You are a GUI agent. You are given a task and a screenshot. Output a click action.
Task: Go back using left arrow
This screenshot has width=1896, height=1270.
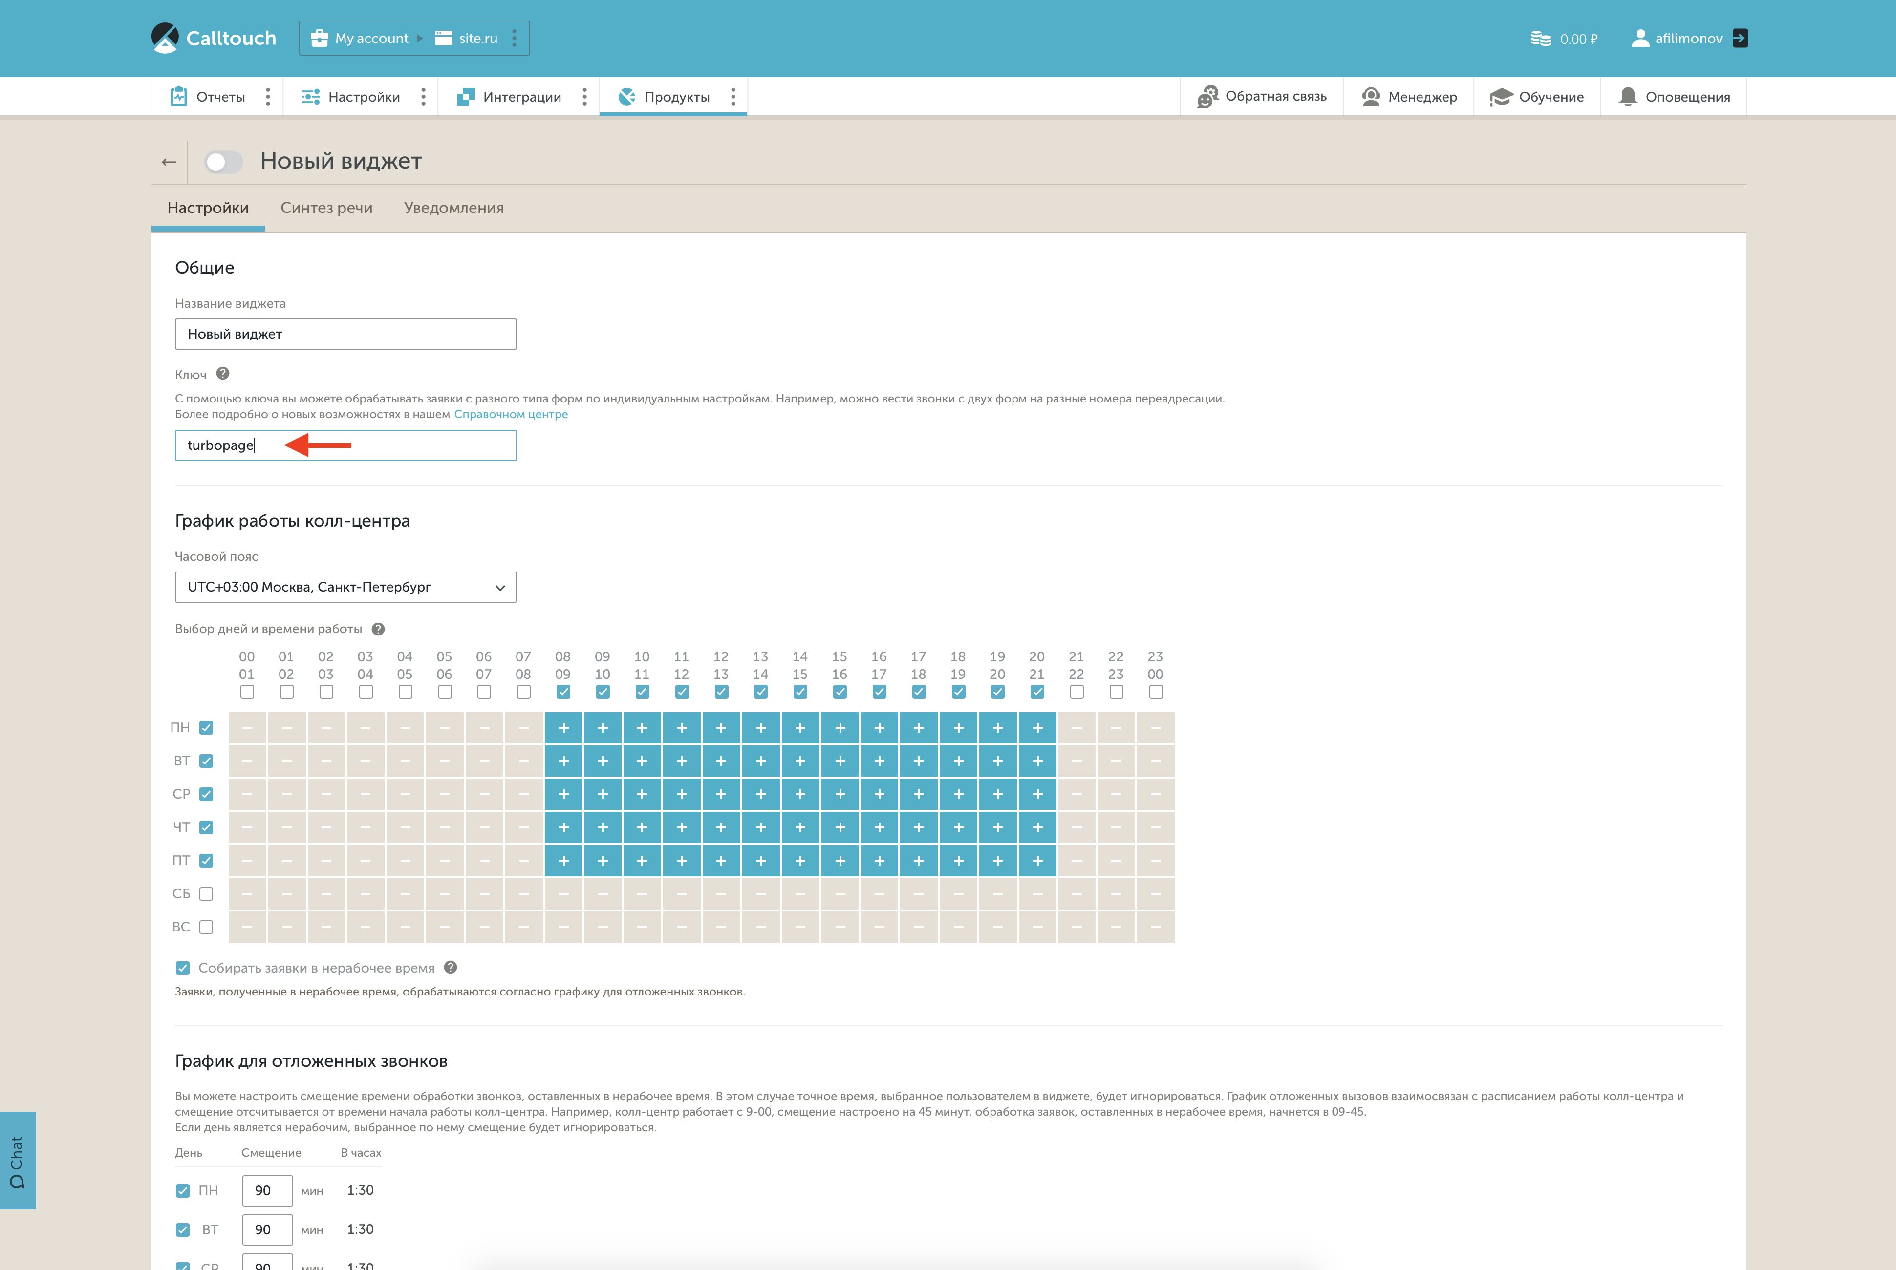(169, 162)
